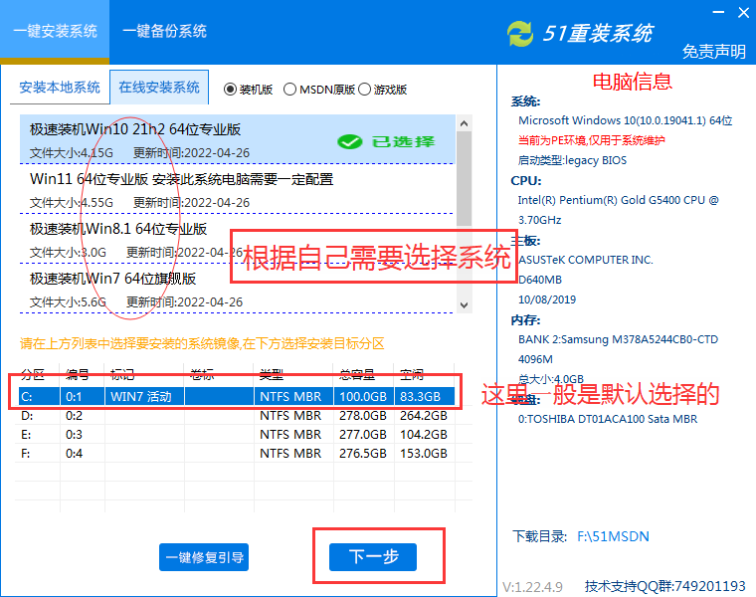This screenshot has height=597, width=756.
Task: Click the 277.0GB capacity cell
Action: (362, 435)
